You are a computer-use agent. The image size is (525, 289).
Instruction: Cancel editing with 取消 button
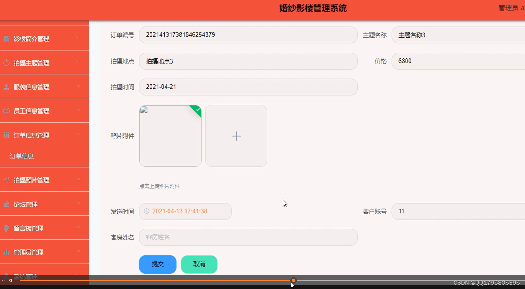point(199,264)
